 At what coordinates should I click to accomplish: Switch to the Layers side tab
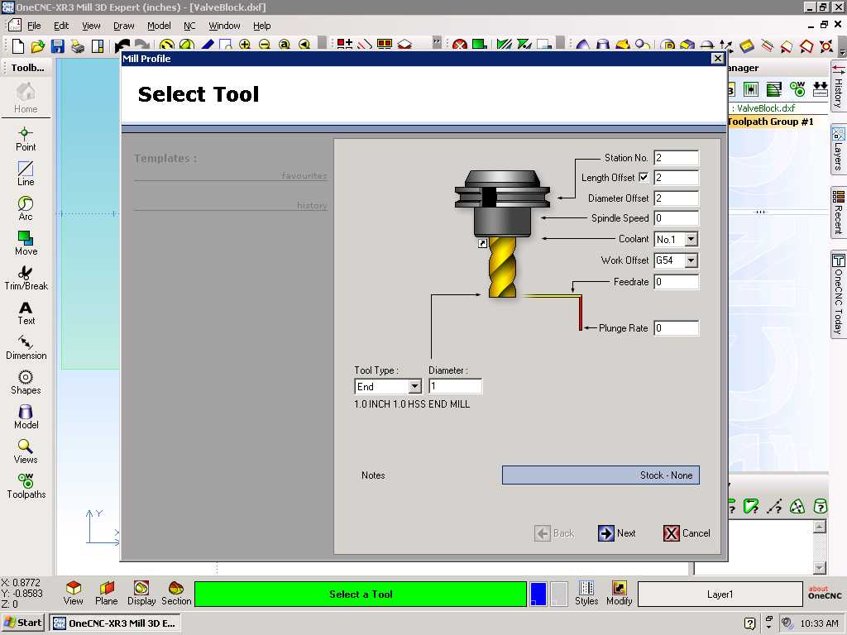tap(838, 149)
